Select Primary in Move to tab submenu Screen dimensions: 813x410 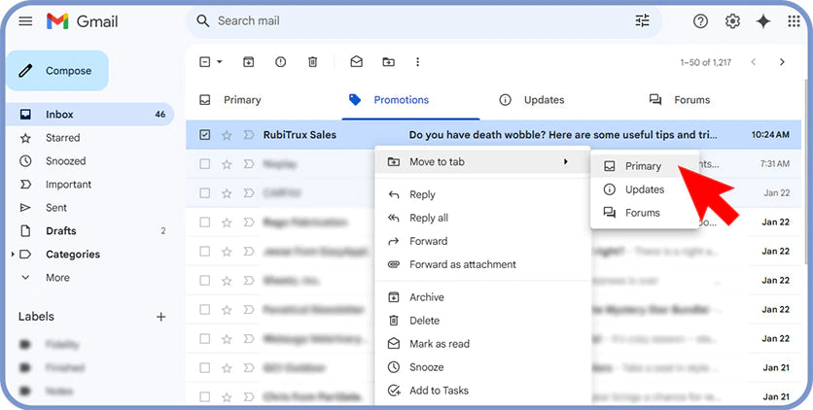[x=643, y=166]
